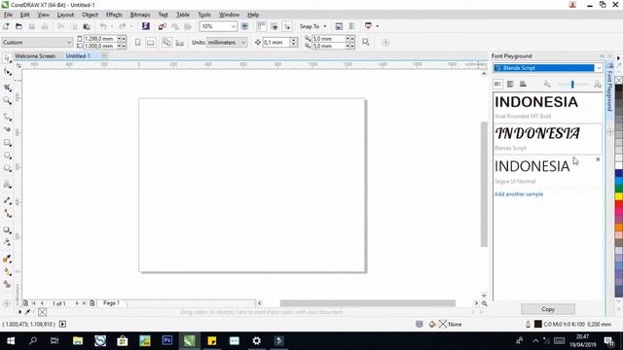Click the Import icon in toolbar

tap(162, 26)
